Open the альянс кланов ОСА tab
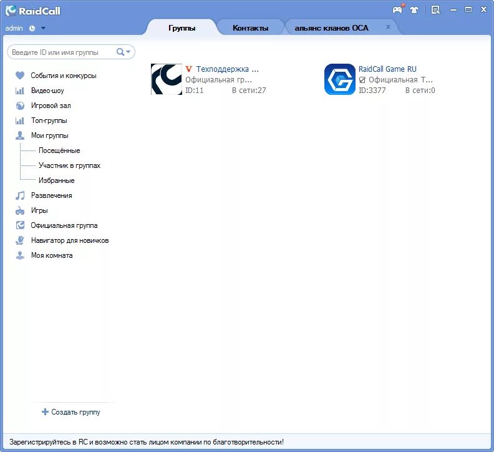The image size is (494, 452). [x=331, y=28]
